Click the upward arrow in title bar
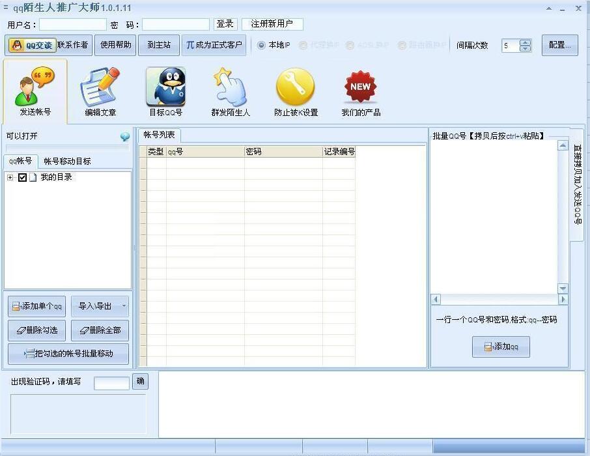Screen dimensions: 590x456 pyautogui.click(x=549, y=8)
